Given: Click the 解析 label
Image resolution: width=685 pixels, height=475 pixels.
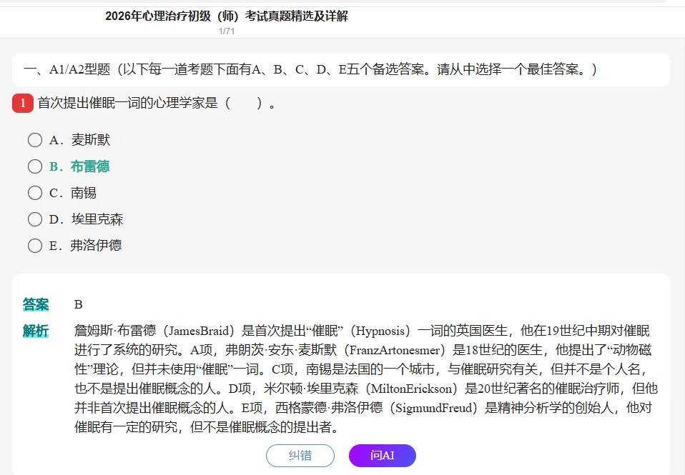Looking at the screenshot, I should pos(36,331).
